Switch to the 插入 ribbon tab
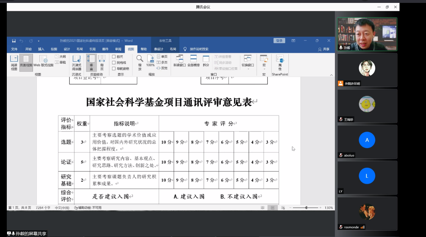 [x=41, y=49]
